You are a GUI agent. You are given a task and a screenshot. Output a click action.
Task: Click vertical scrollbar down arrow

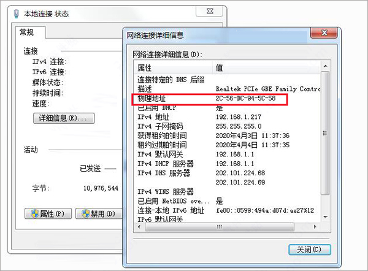click(x=325, y=217)
